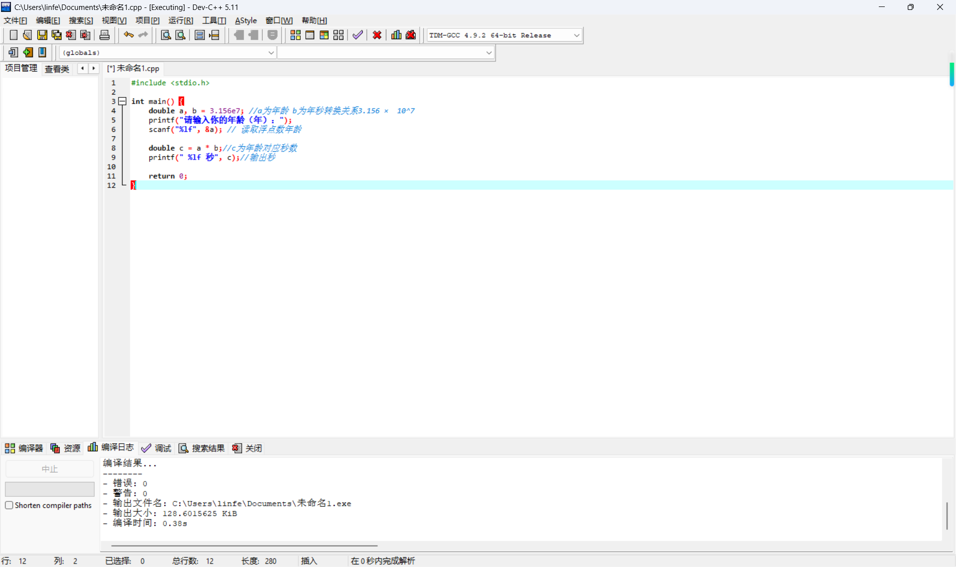The height and width of the screenshot is (567, 956).
Task: Click the Print icon in toolbar
Action: pos(105,35)
